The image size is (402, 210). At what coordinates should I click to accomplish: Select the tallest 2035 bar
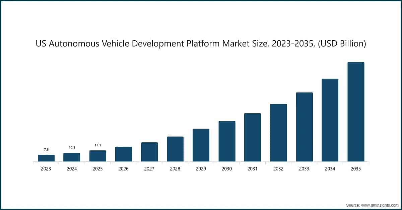(x=356, y=112)
